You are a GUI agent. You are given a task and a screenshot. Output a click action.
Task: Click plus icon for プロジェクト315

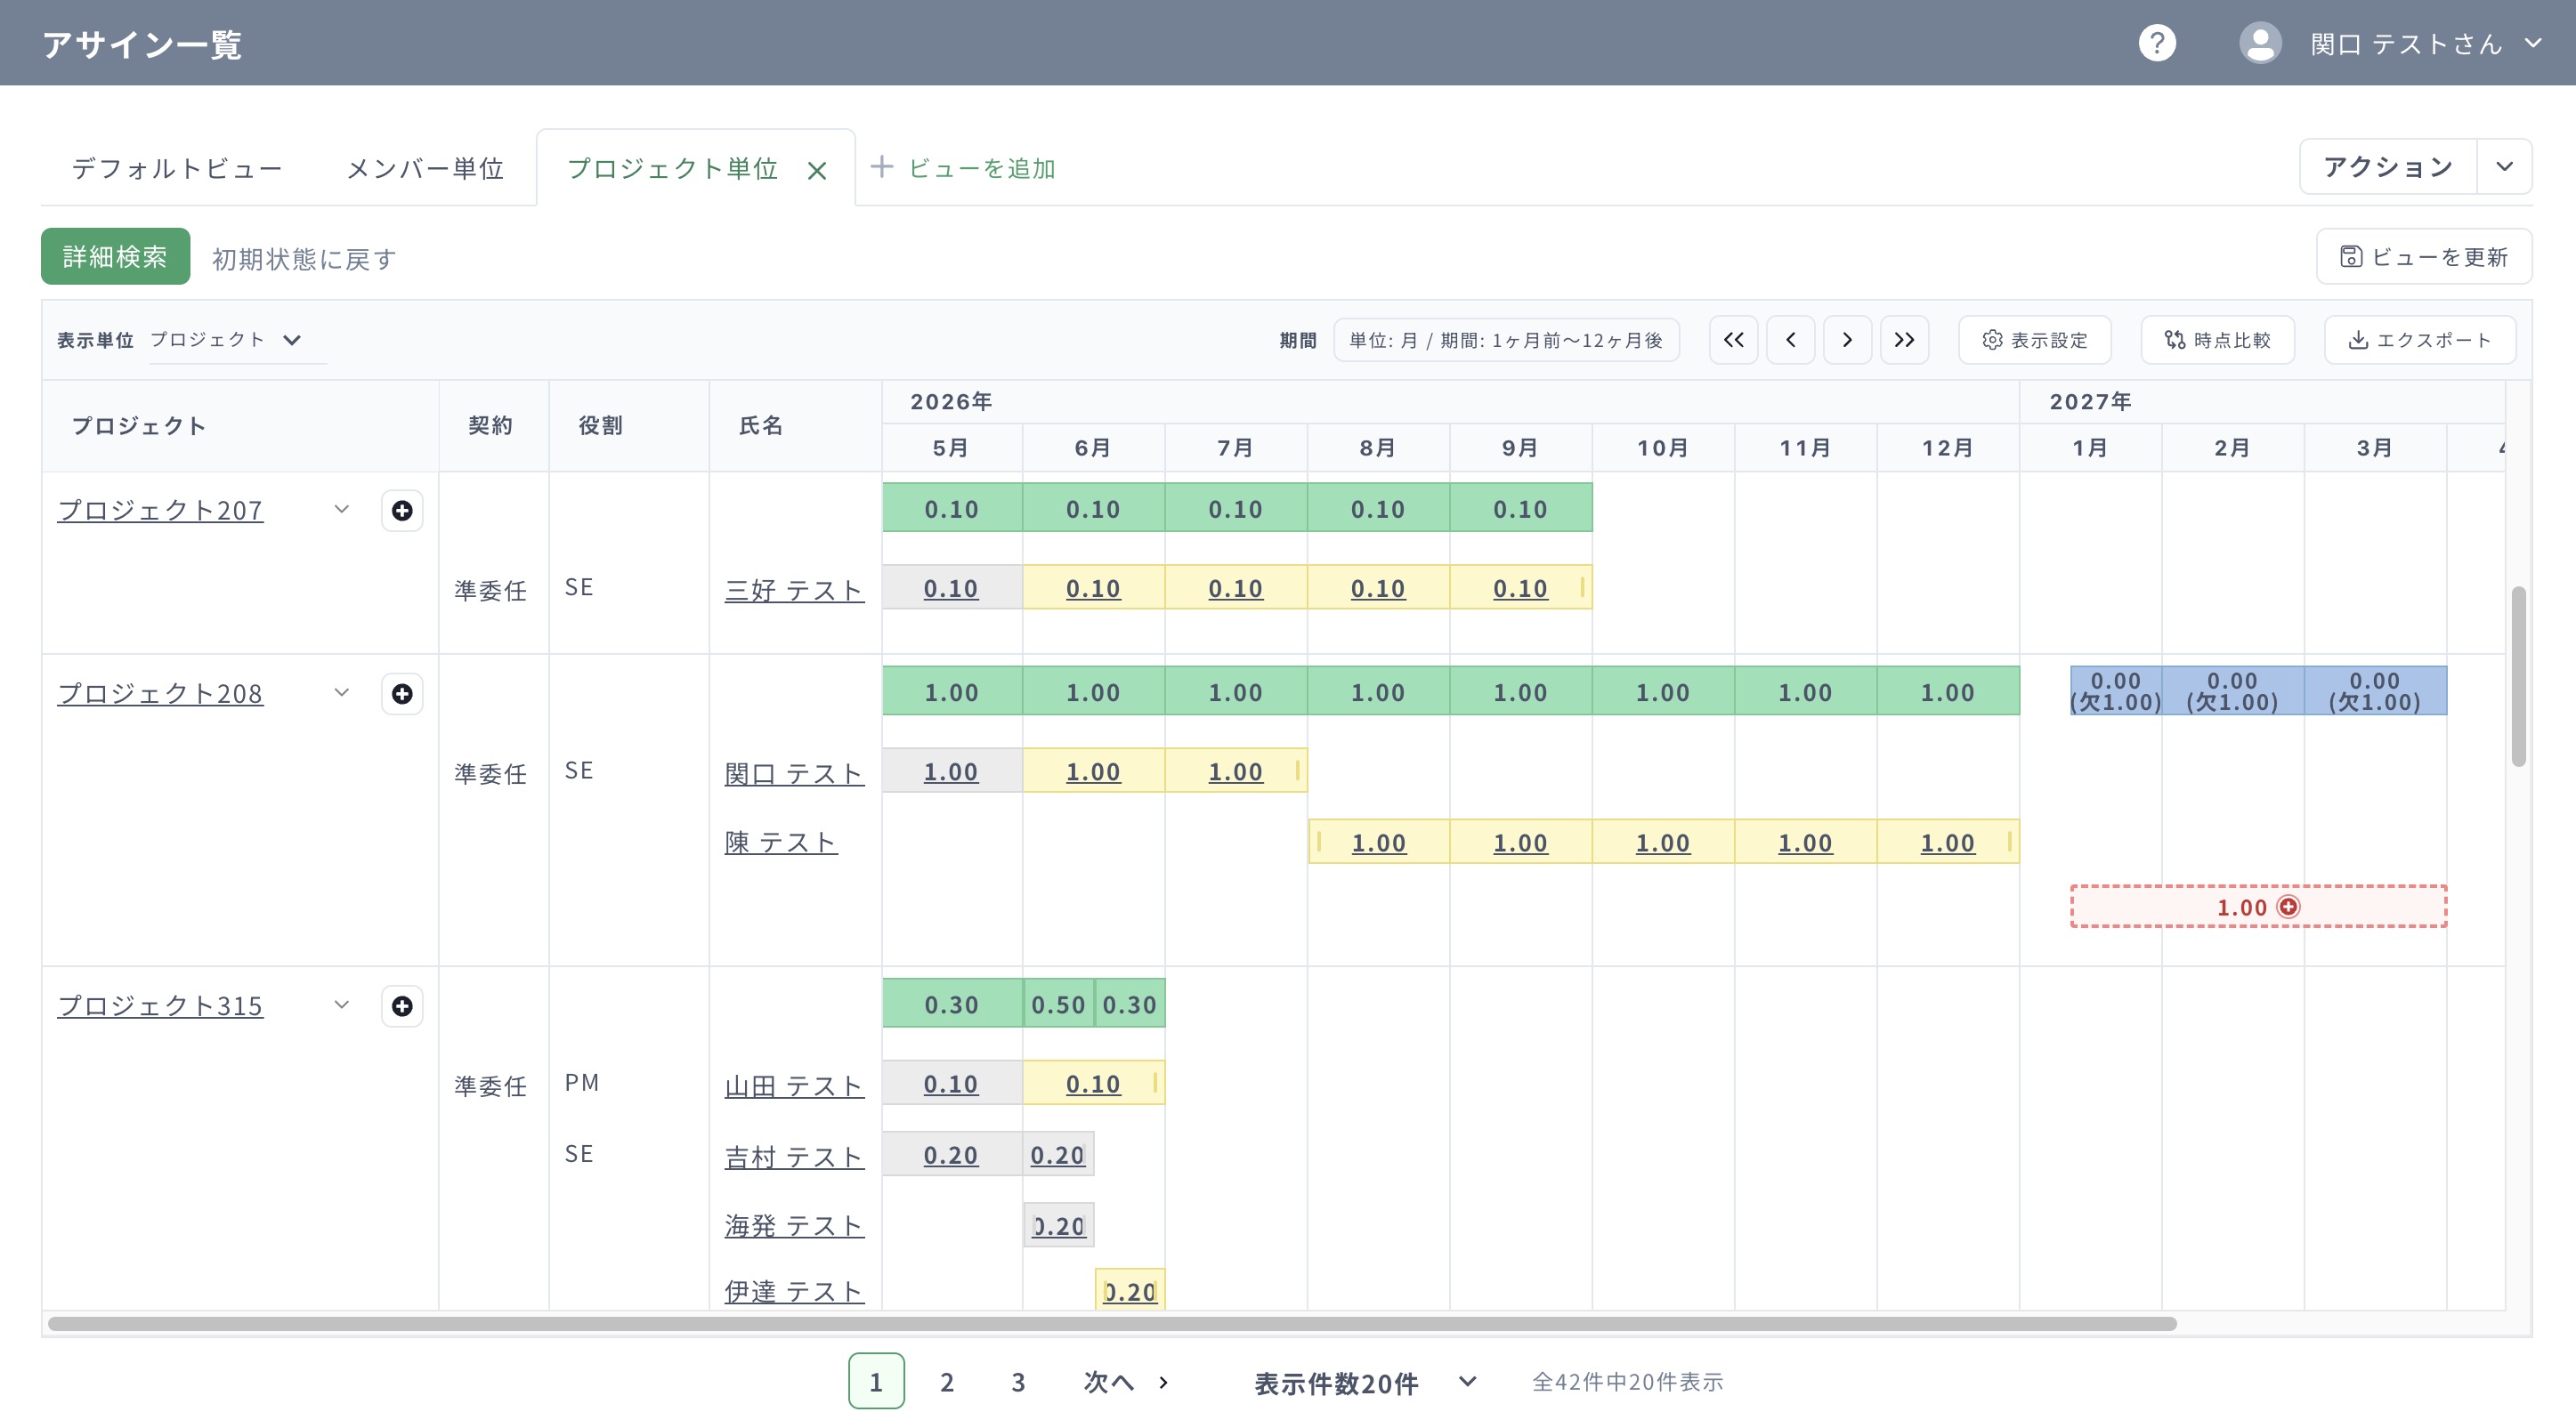[x=402, y=1005]
